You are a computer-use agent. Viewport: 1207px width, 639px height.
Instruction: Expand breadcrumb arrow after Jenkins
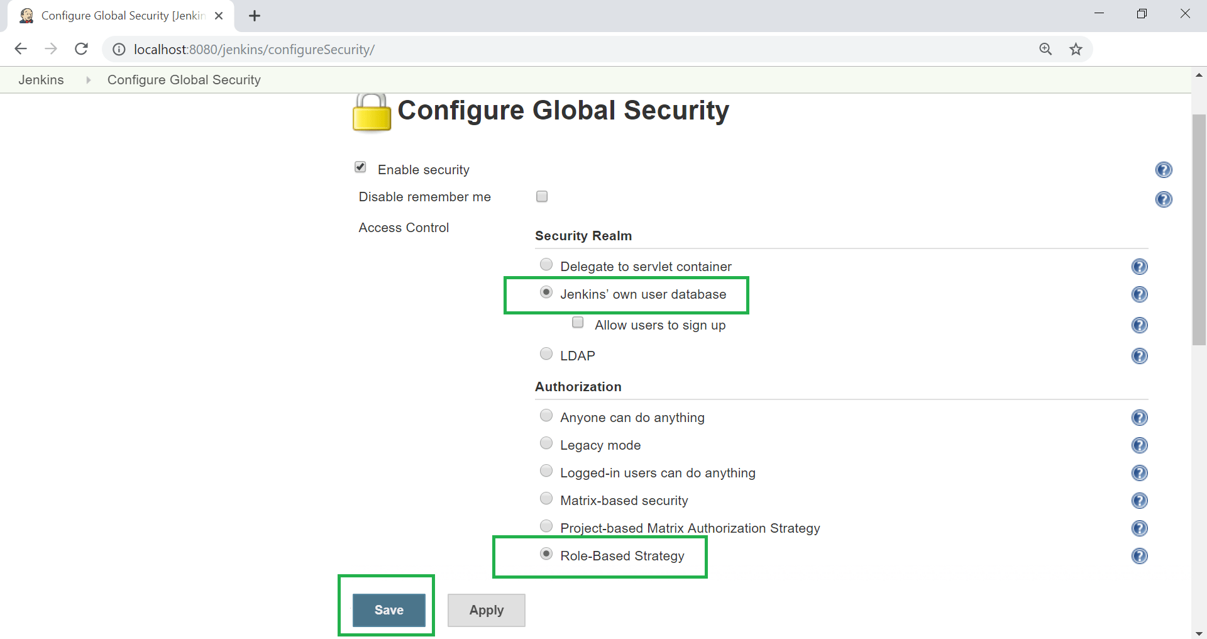pyautogui.click(x=88, y=80)
